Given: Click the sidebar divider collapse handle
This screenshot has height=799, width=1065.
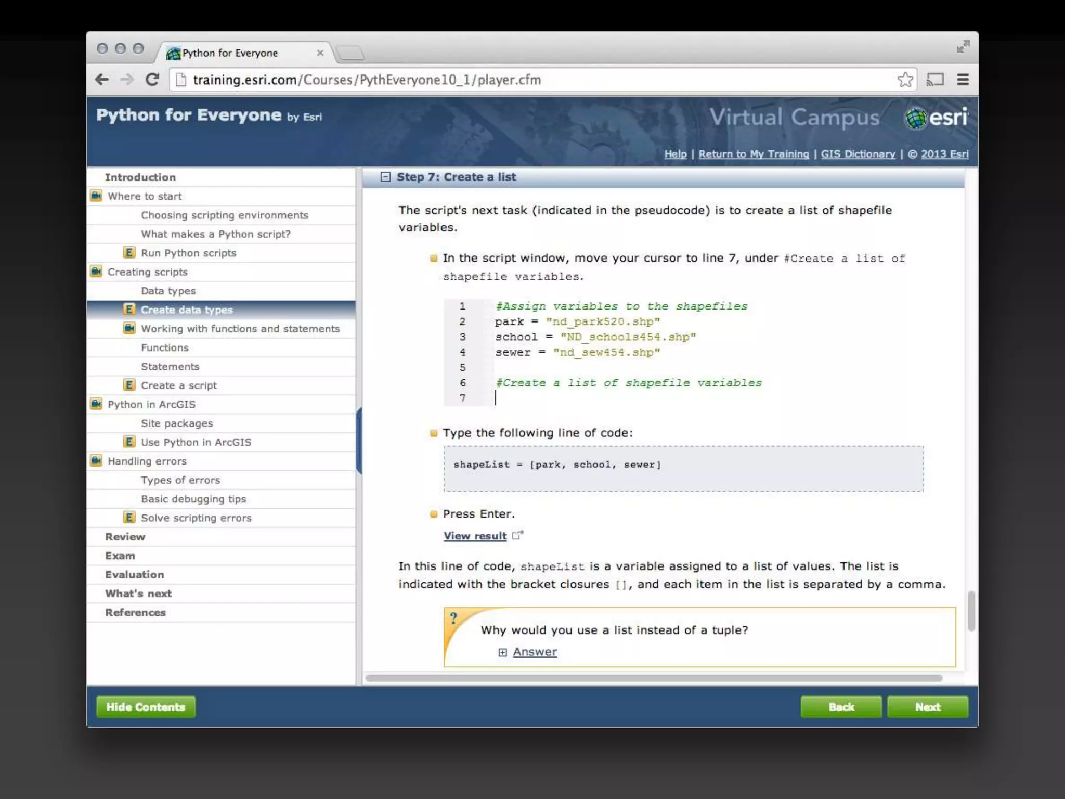Looking at the screenshot, I should (x=359, y=441).
